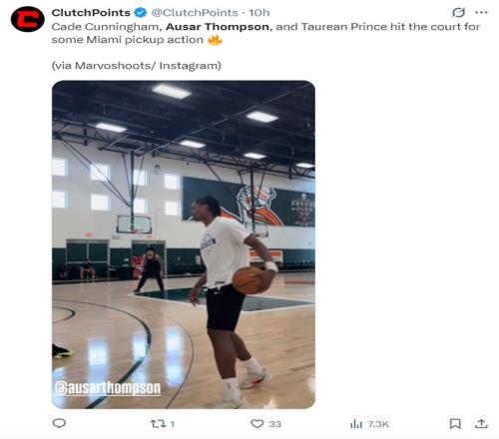Click the tweet text about Miami pickup
The width and height of the screenshot is (499, 439).
pyautogui.click(x=265, y=33)
